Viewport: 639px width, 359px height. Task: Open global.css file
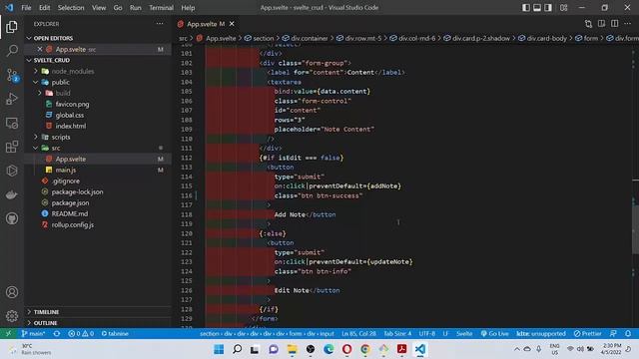point(70,115)
